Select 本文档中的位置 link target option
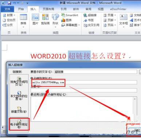The width and height of the screenshot is (141, 138). pyautogui.click(x=19, y=96)
